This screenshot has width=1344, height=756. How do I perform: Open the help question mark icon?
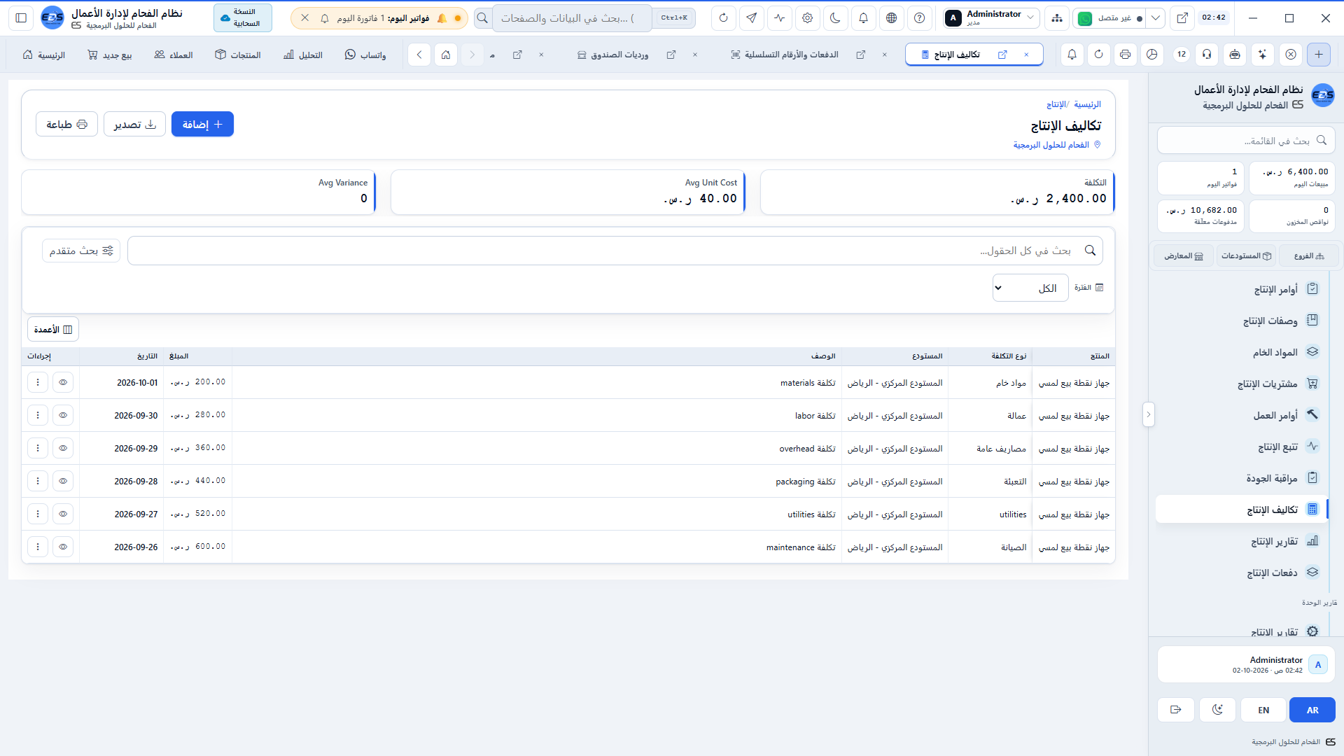click(919, 18)
